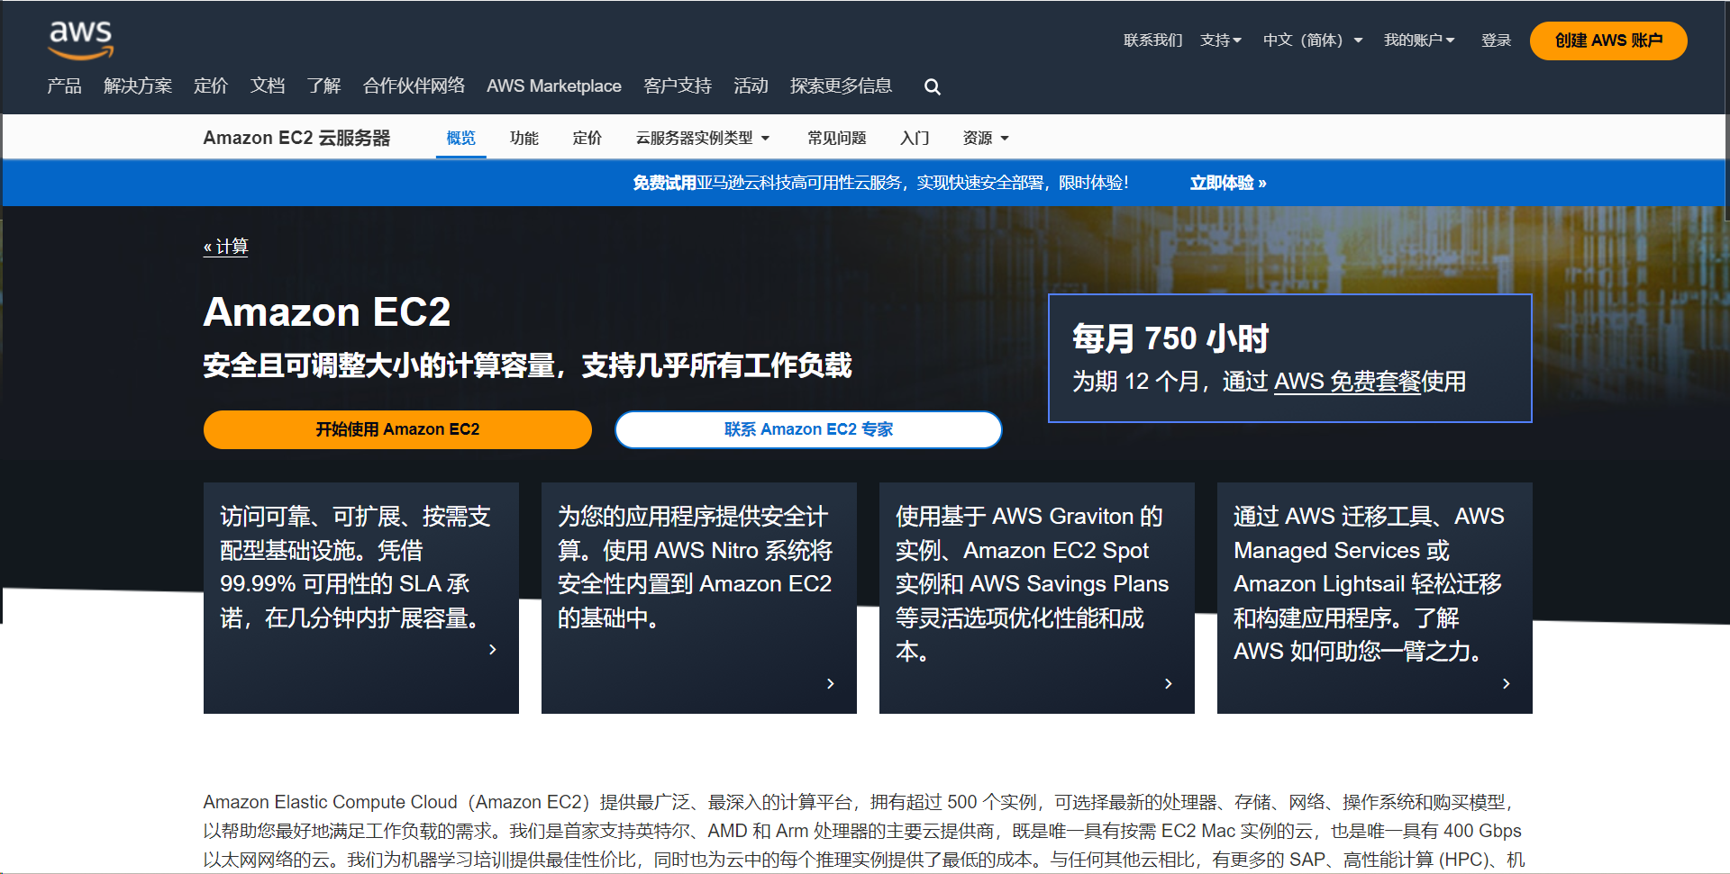Viewport: 1730px width, 874px height.
Task: Go to the 常见问题 tab
Action: click(837, 138)
